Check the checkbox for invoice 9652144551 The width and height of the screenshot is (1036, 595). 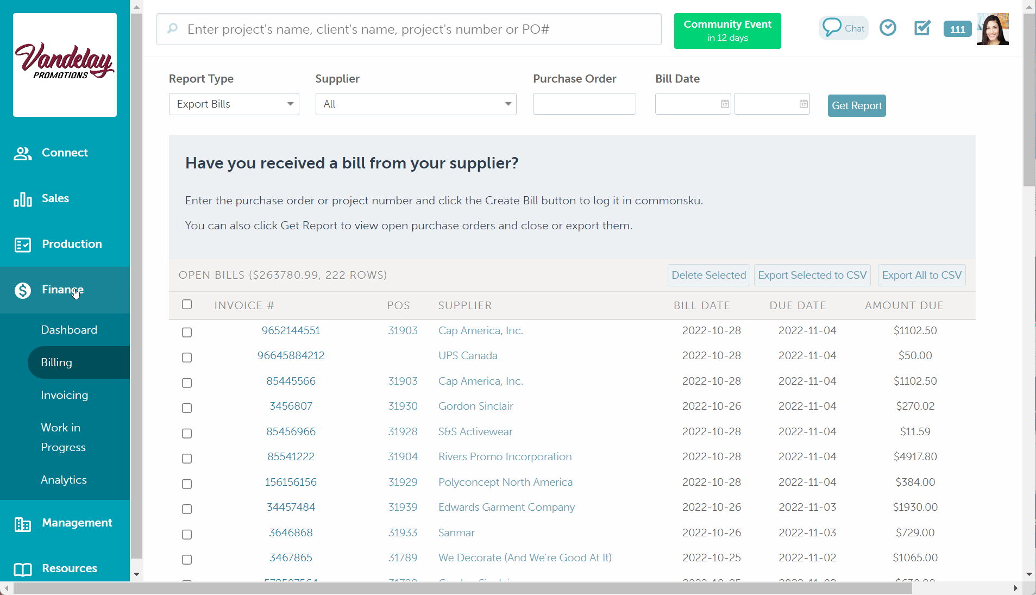point(187,333)
